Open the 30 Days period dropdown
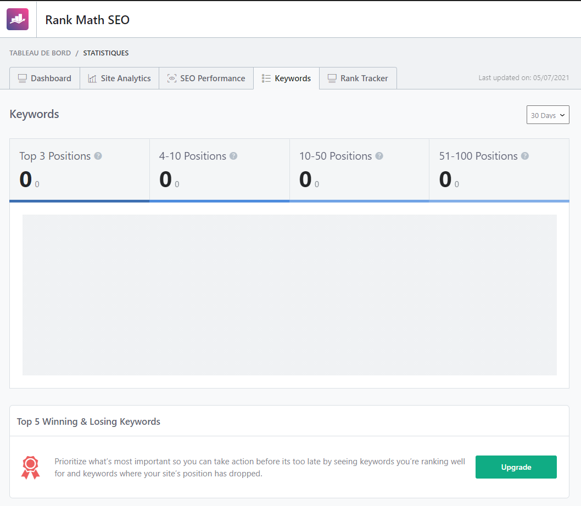The width and height of the screenshot is (581, 506). pyautogui.click(x=548, y=115)
